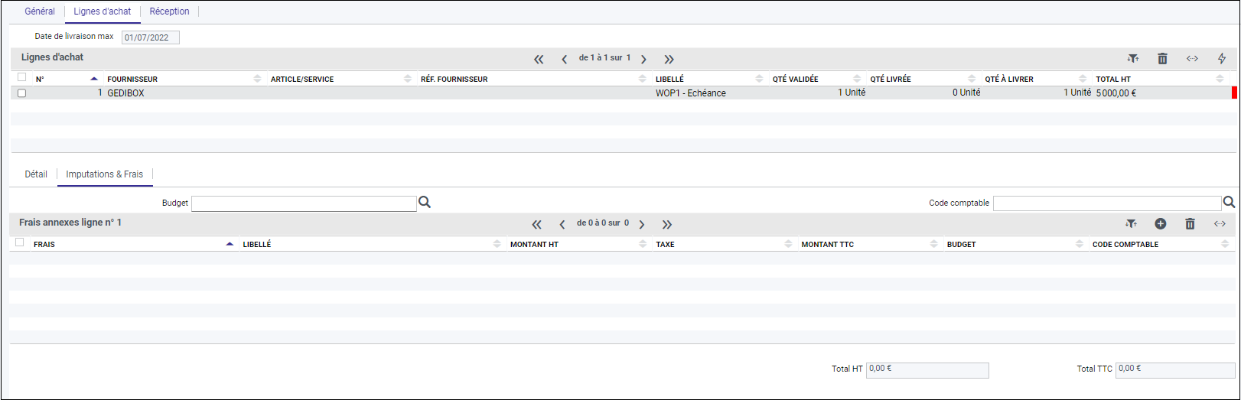The height and width of the screenshot is (400, 1241).
Task: Go to next page of Lignes d'achat
Action: pos(643,59)
